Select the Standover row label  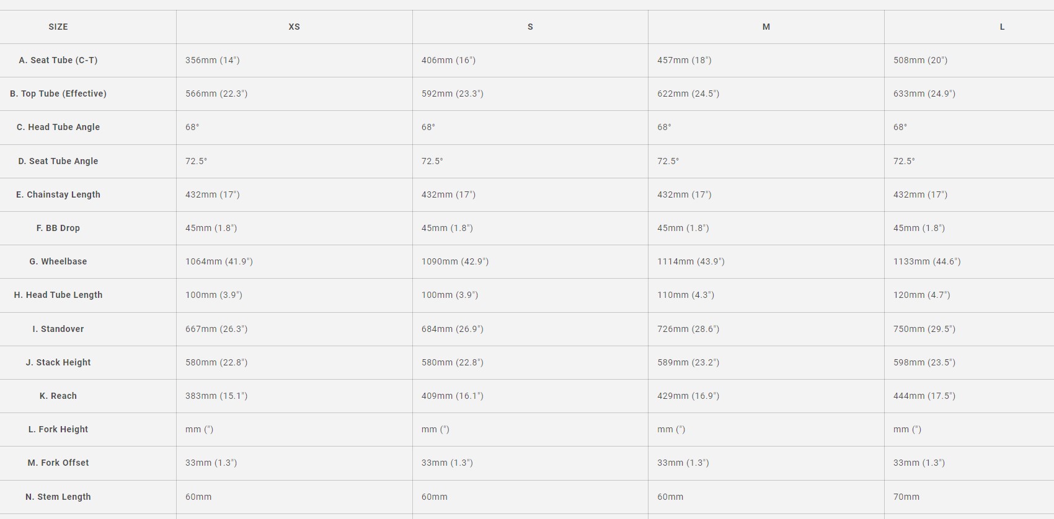click(x=58, y=329)
